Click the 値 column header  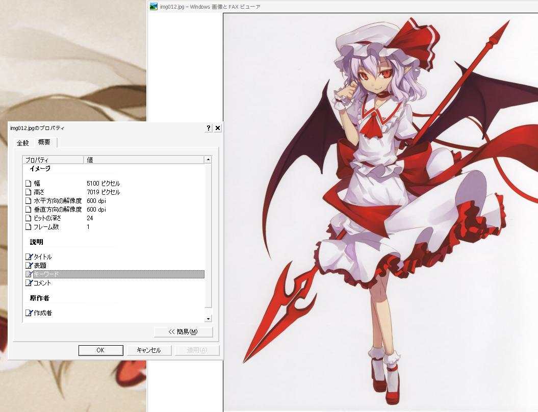pyautogui.click(x=144, y=160)
